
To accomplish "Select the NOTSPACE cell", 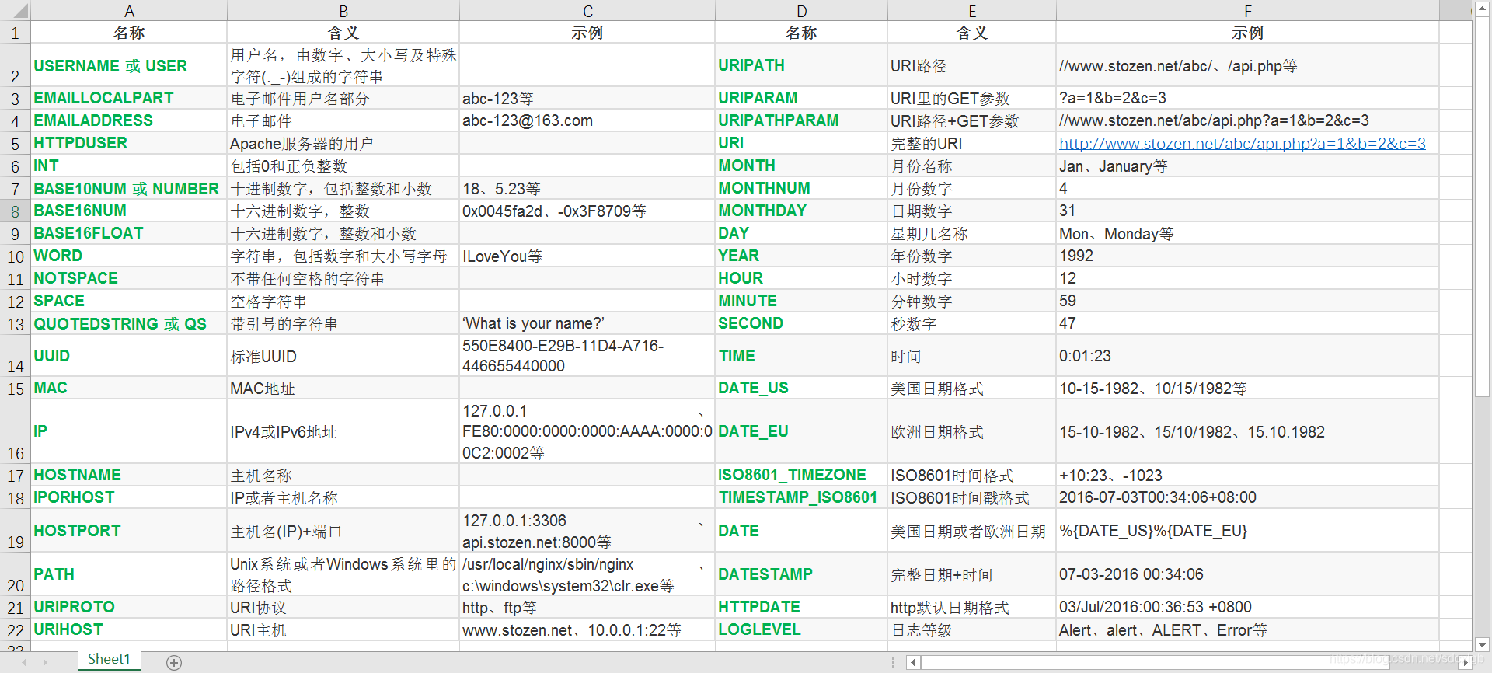I will [129, 278].
